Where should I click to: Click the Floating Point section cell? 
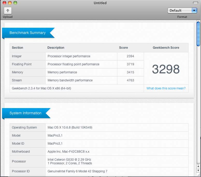tap(27, 64)
